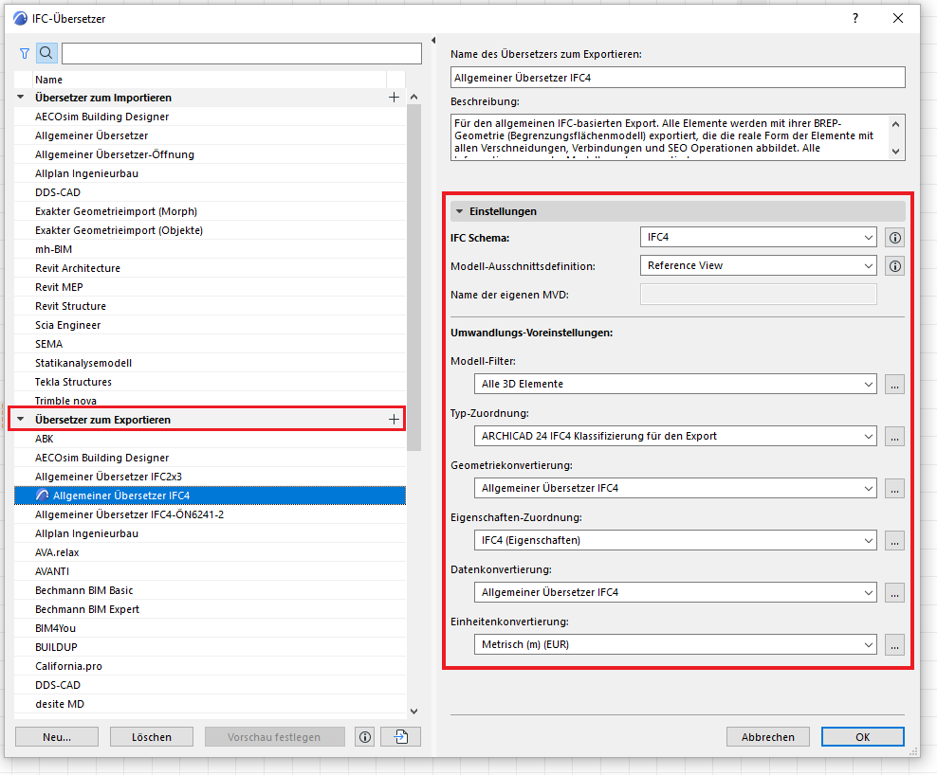Collapse the Übersetzer zum Importieren group

click(x=21, y=98)
